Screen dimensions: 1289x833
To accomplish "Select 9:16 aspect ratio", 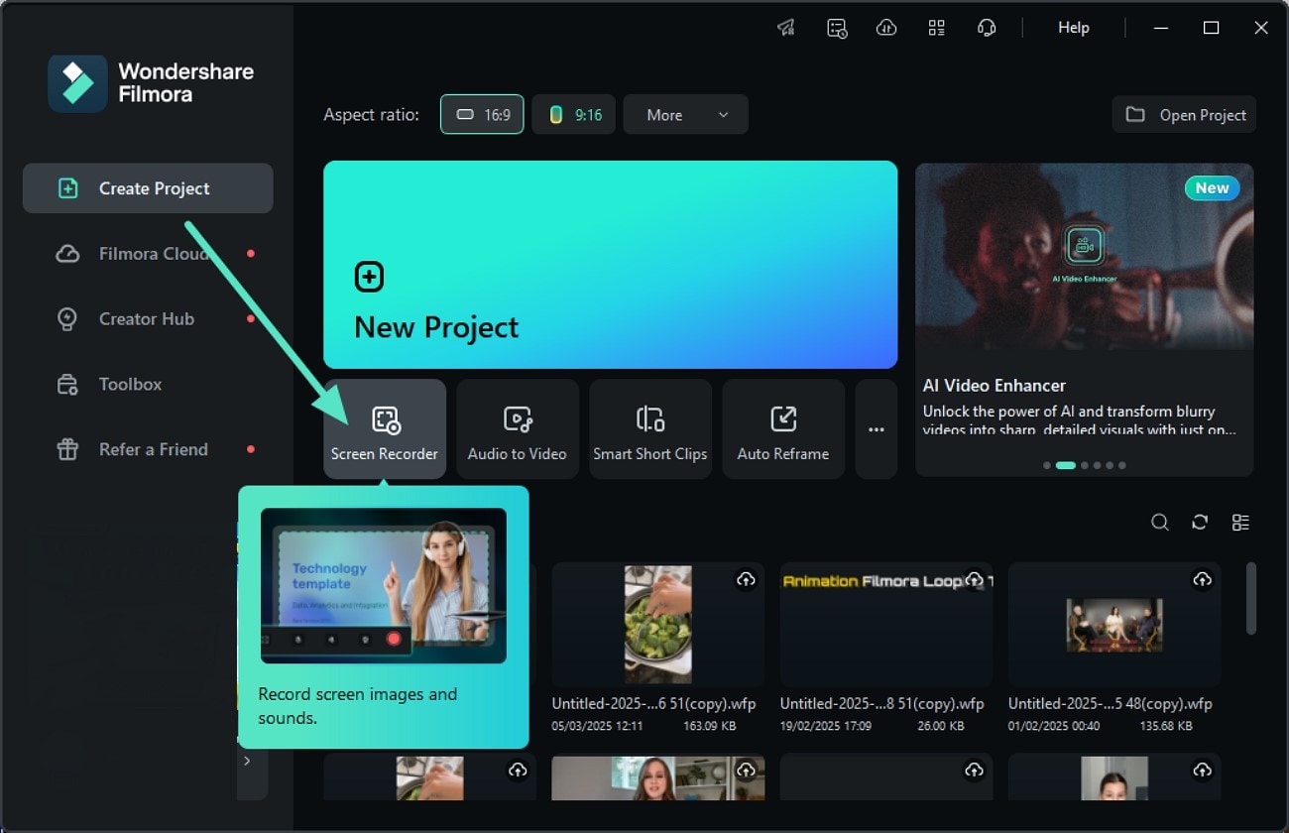I will (574, 115).
